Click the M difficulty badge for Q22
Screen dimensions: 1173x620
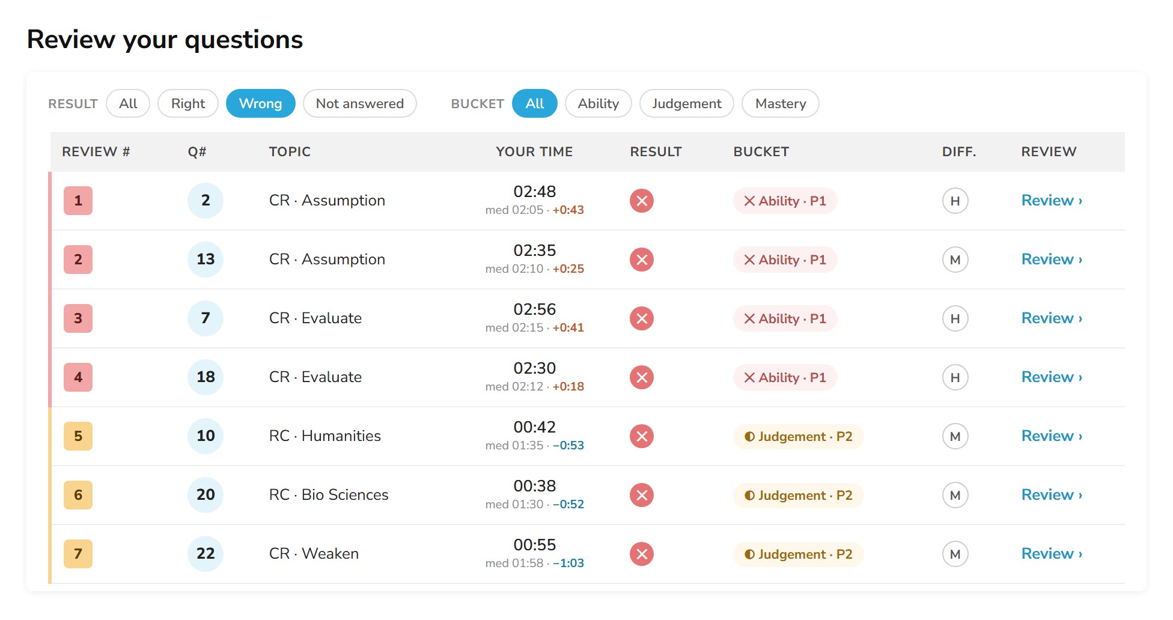coord(955,554)
